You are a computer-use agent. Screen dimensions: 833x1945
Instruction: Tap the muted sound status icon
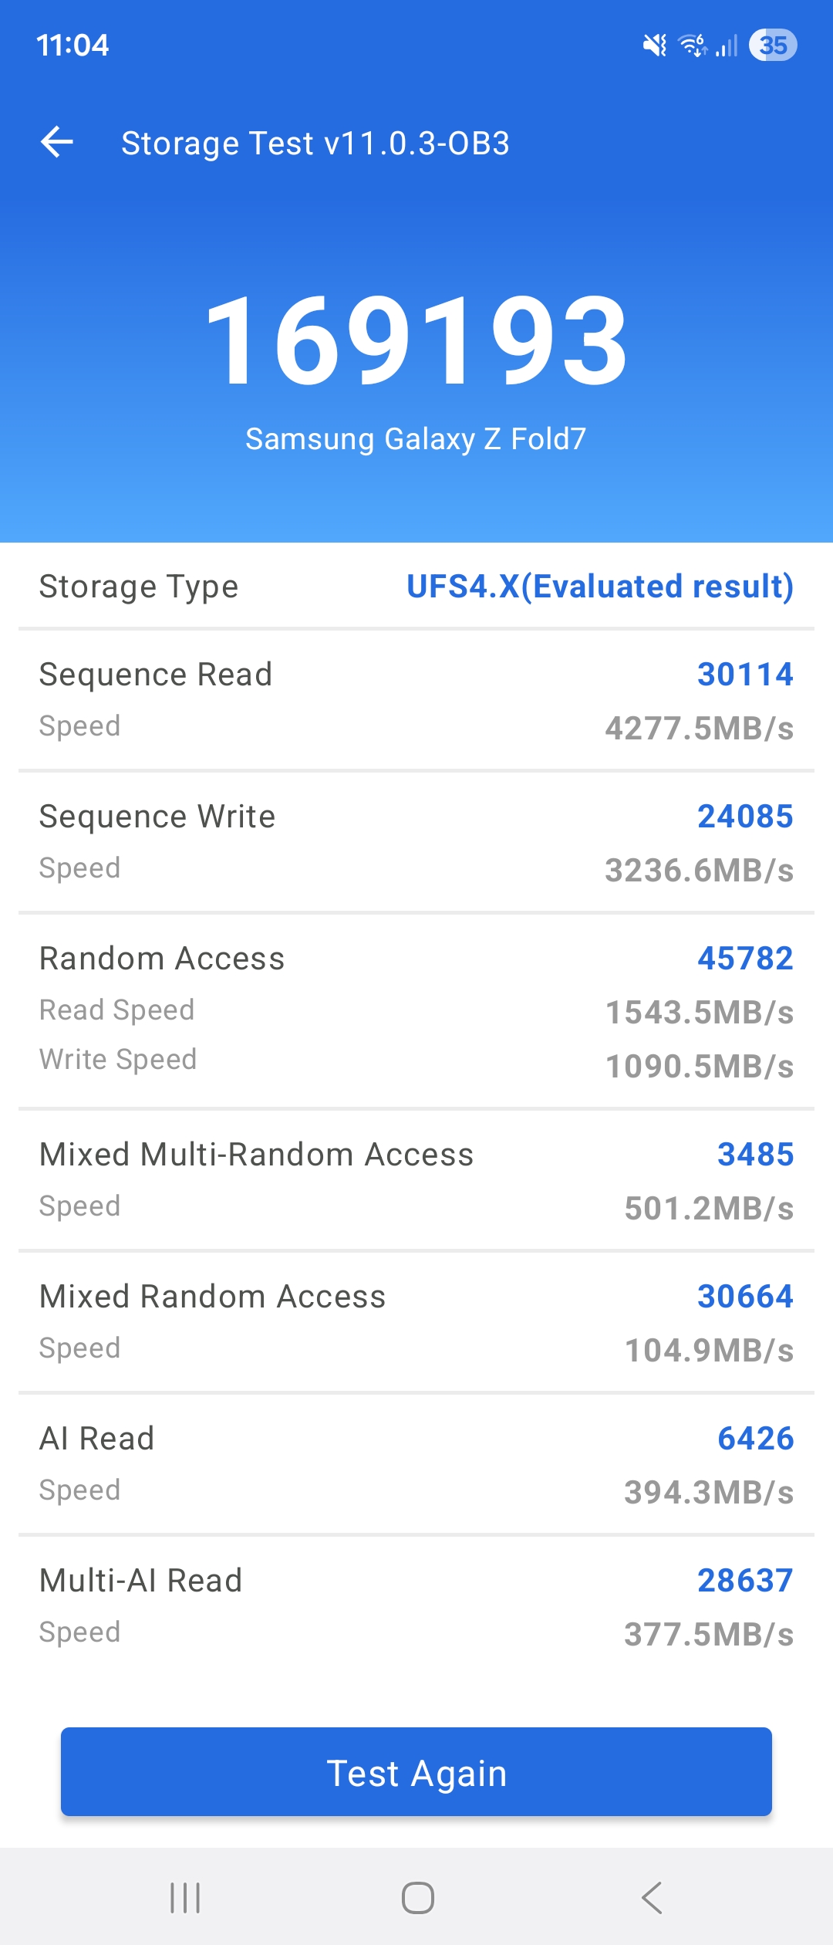tap(655, 46)
